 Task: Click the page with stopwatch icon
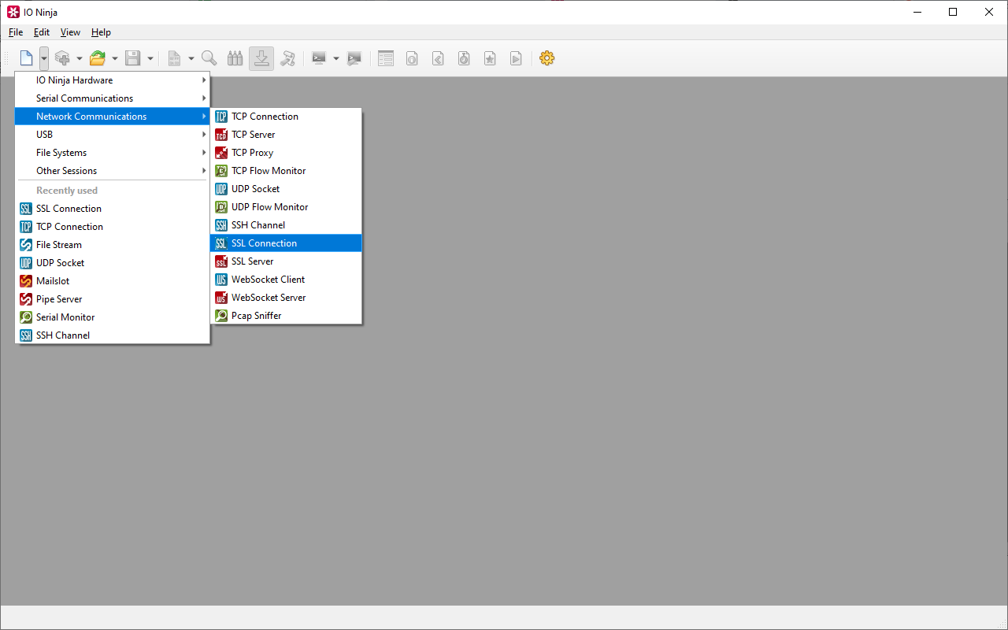(464, 58)
